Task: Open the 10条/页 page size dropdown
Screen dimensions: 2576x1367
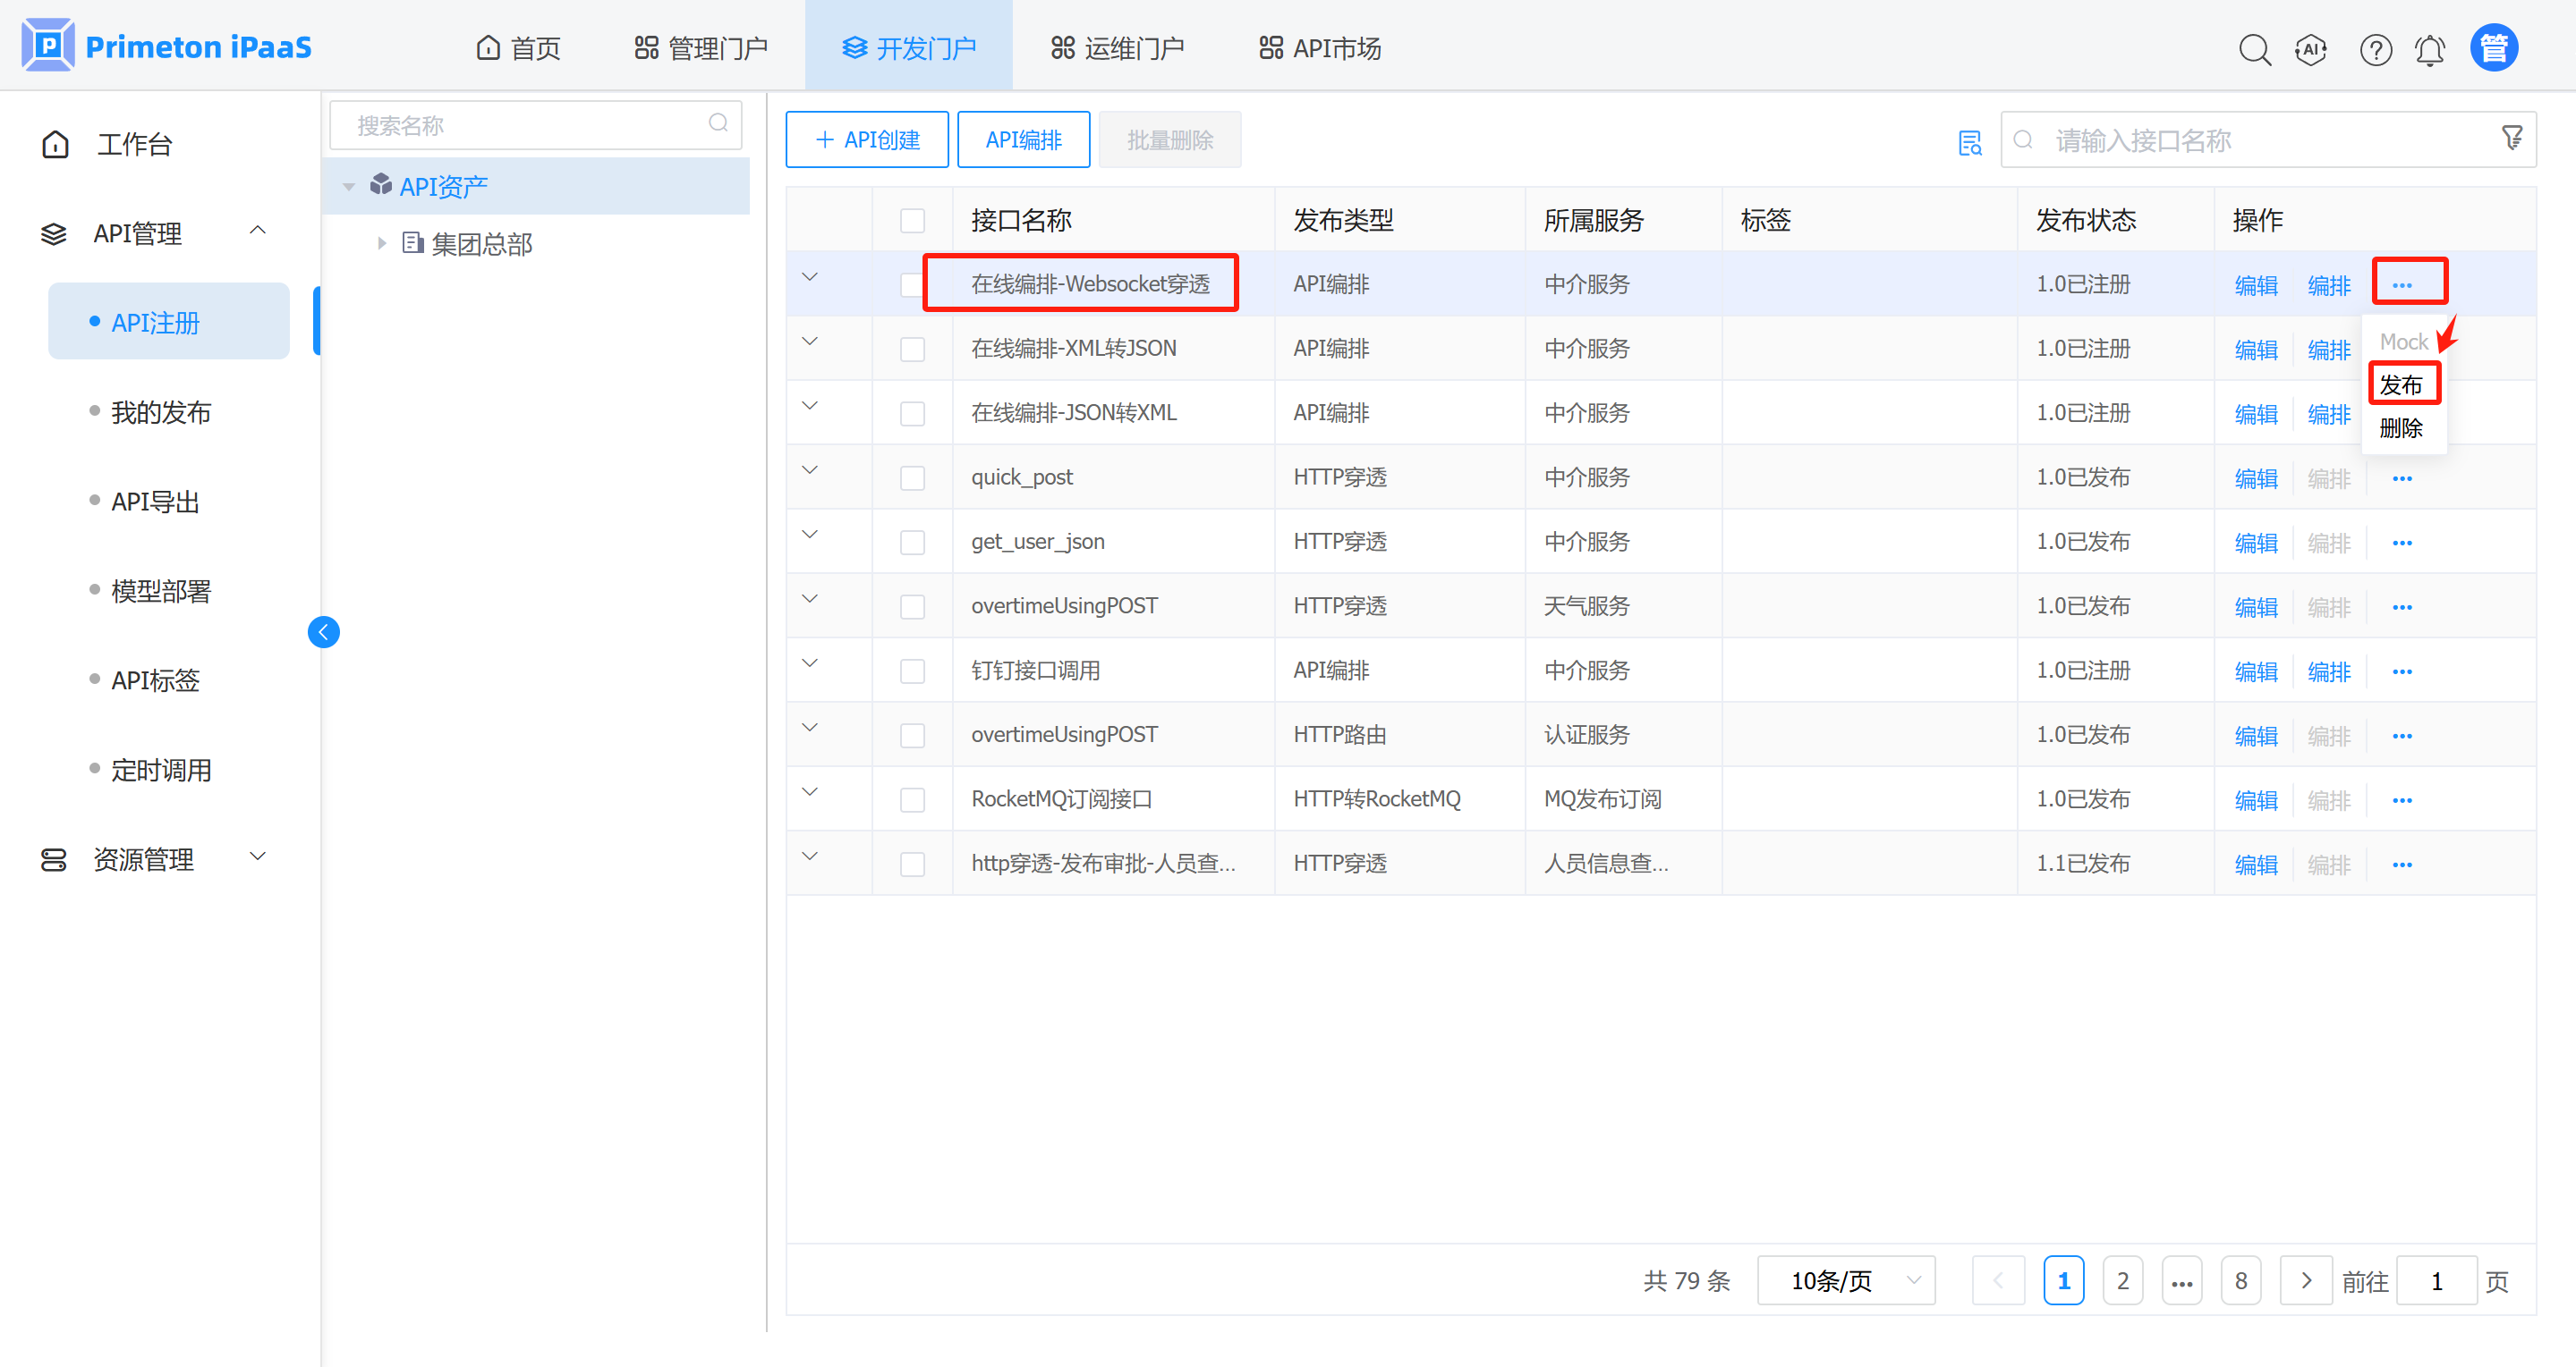Action: [x=1846, y=1280]
